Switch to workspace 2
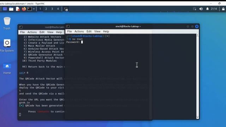Viewport: 226px width, 127px height. tap(46, 9)
